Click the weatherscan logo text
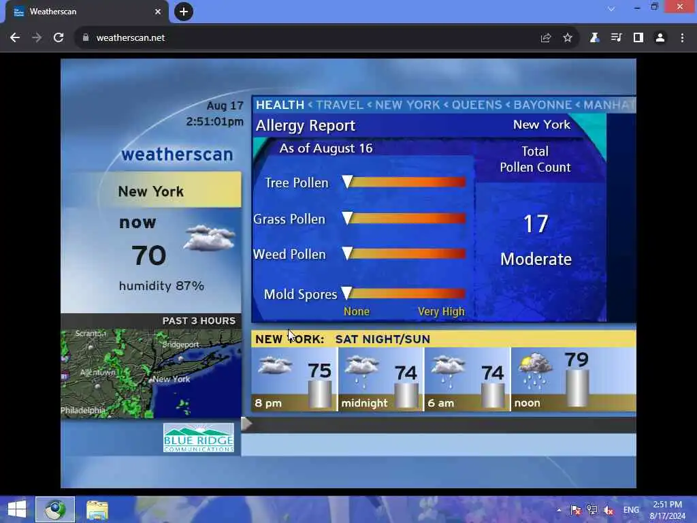The height and width of the screenshot is (523, 697). click(x=178, y=155)
